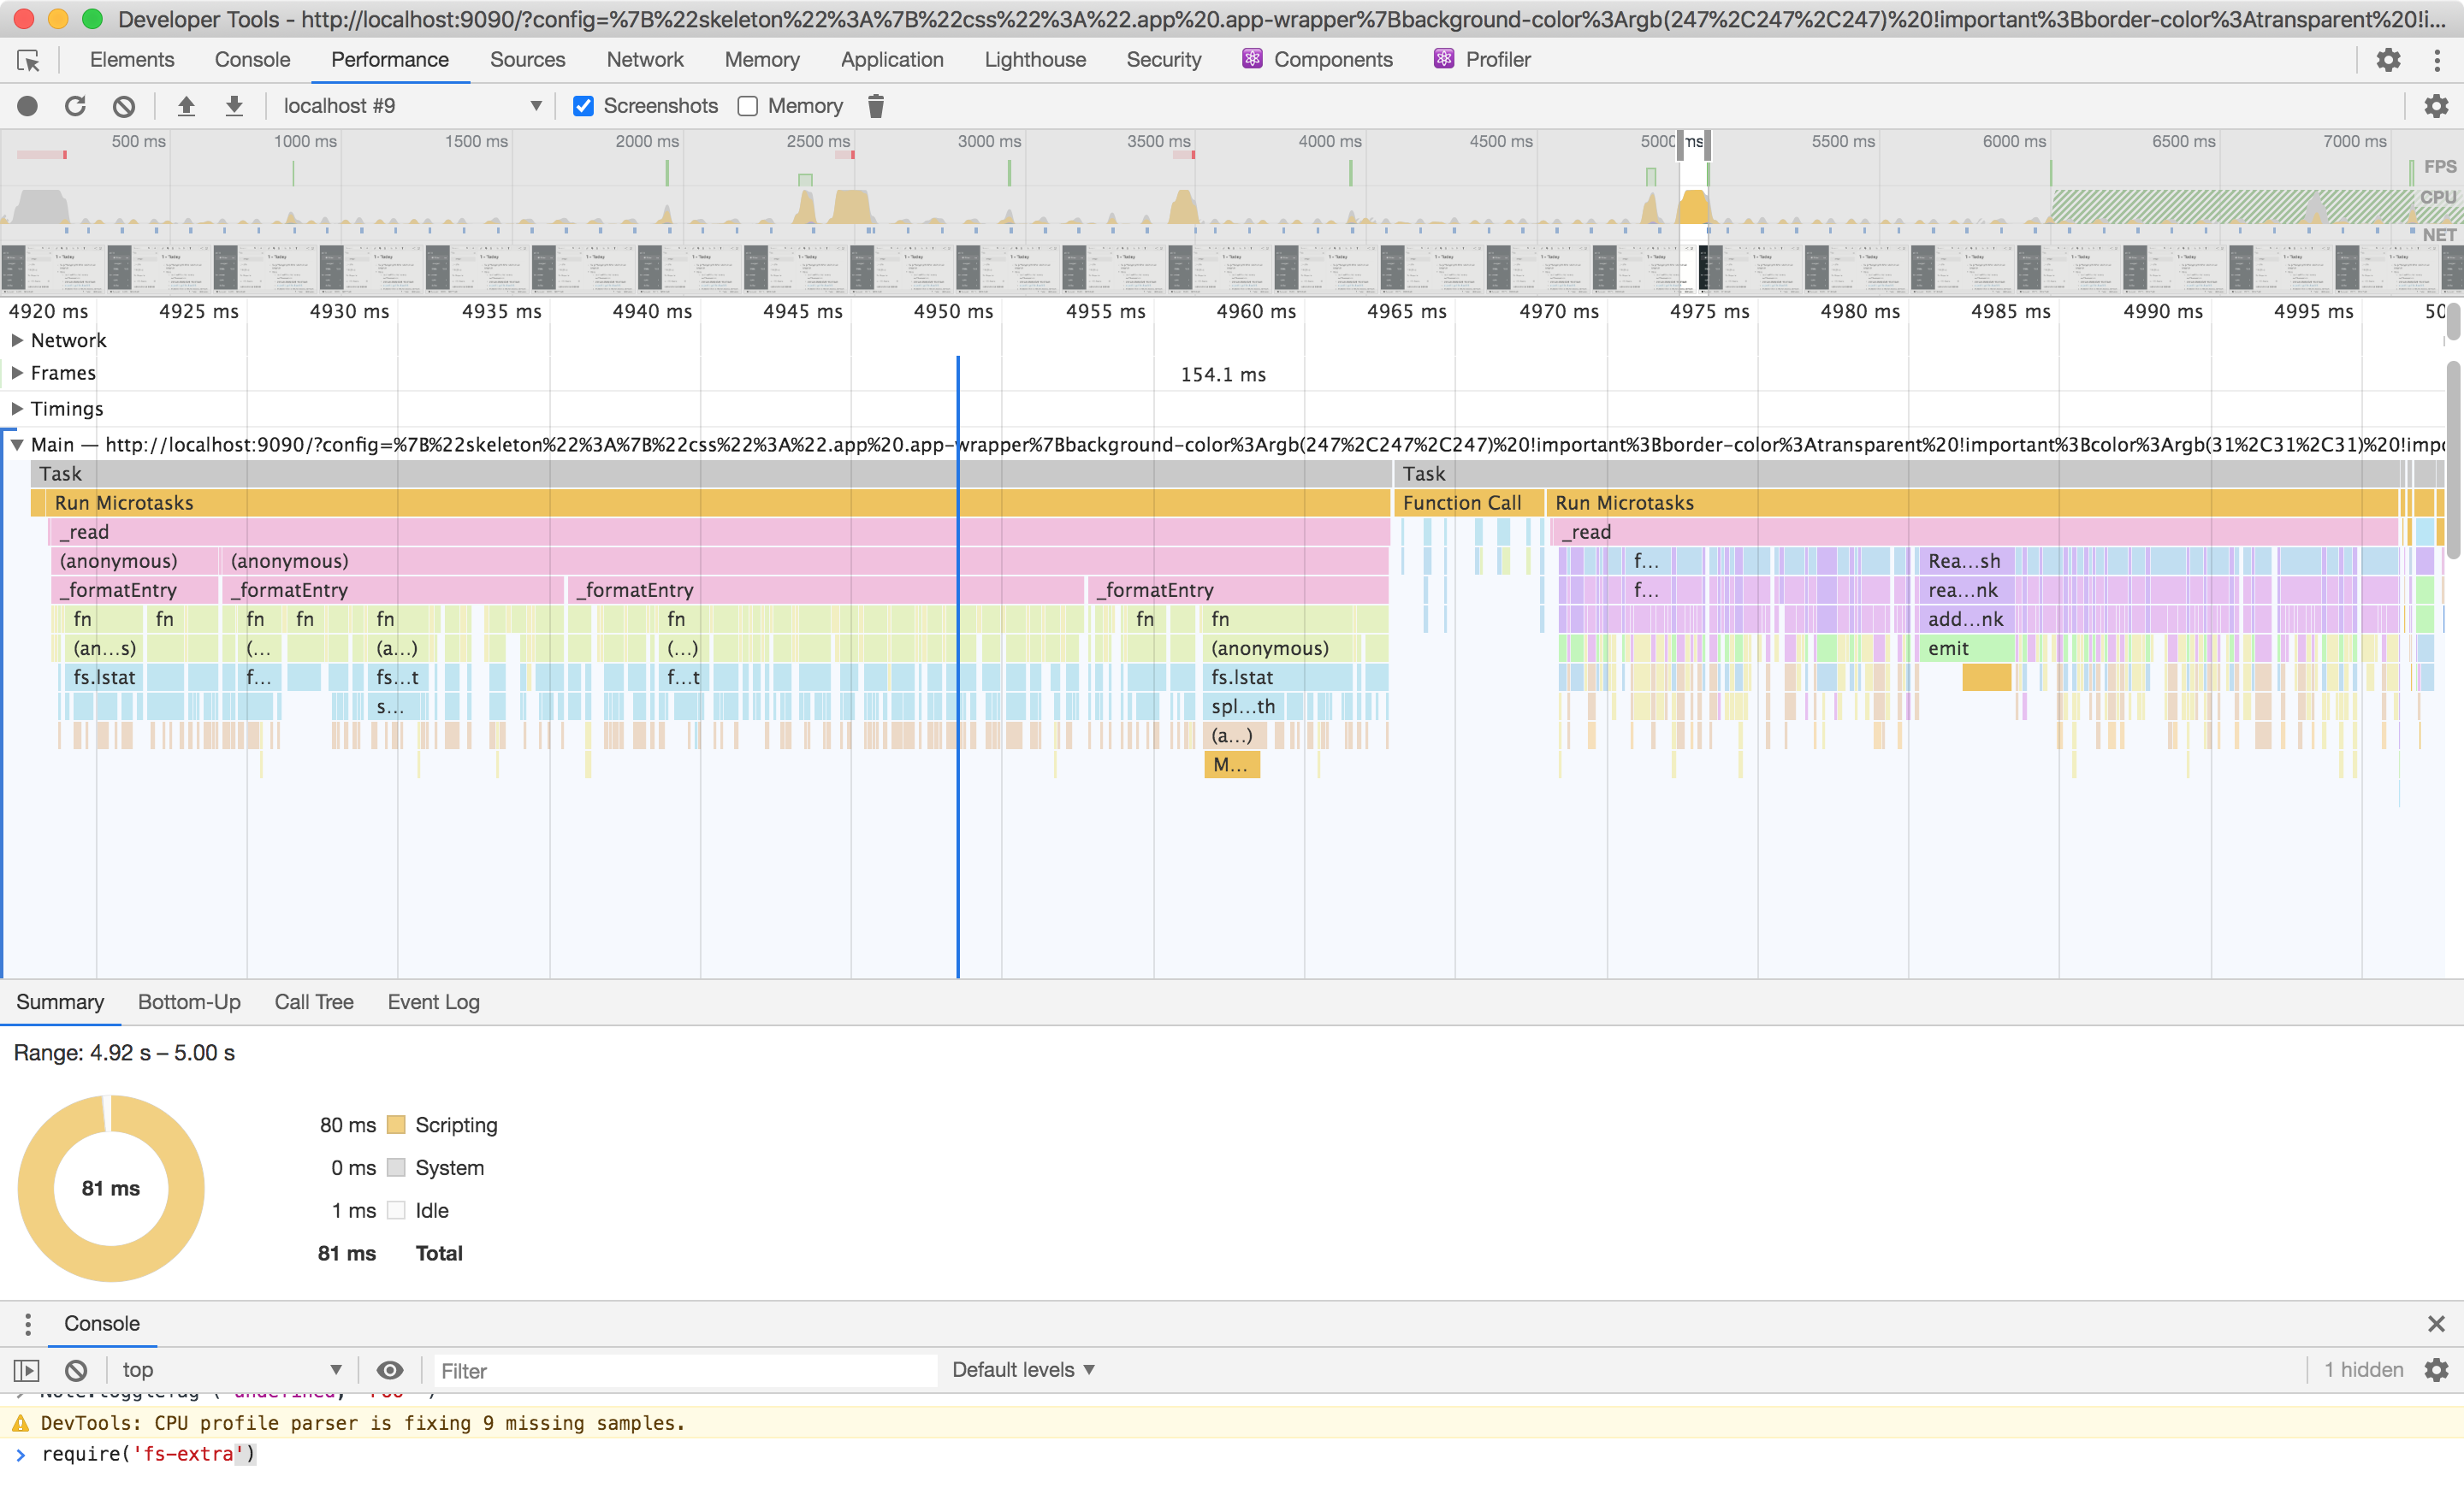Open the Network panel tab

click(x=645, y=60)
